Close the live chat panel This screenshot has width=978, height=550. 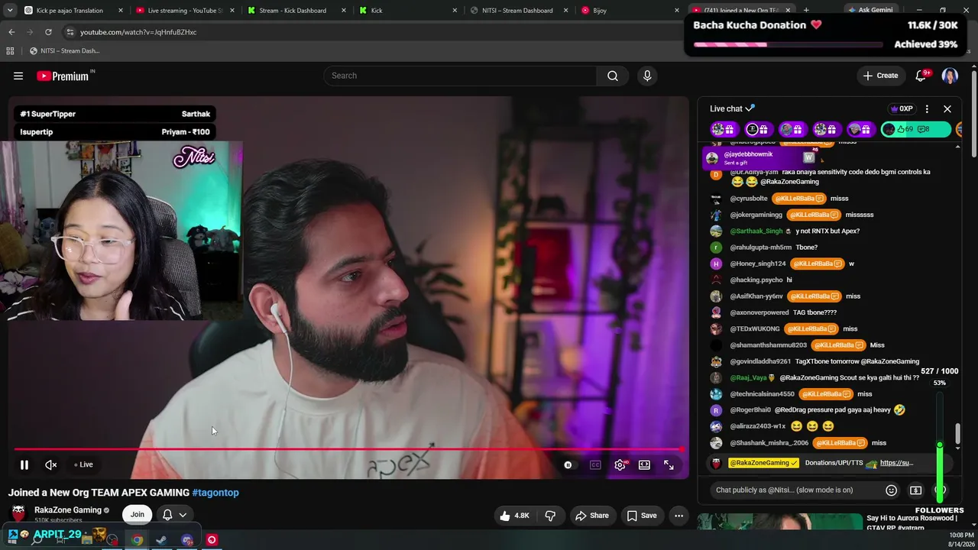click(x=947, y=108)
